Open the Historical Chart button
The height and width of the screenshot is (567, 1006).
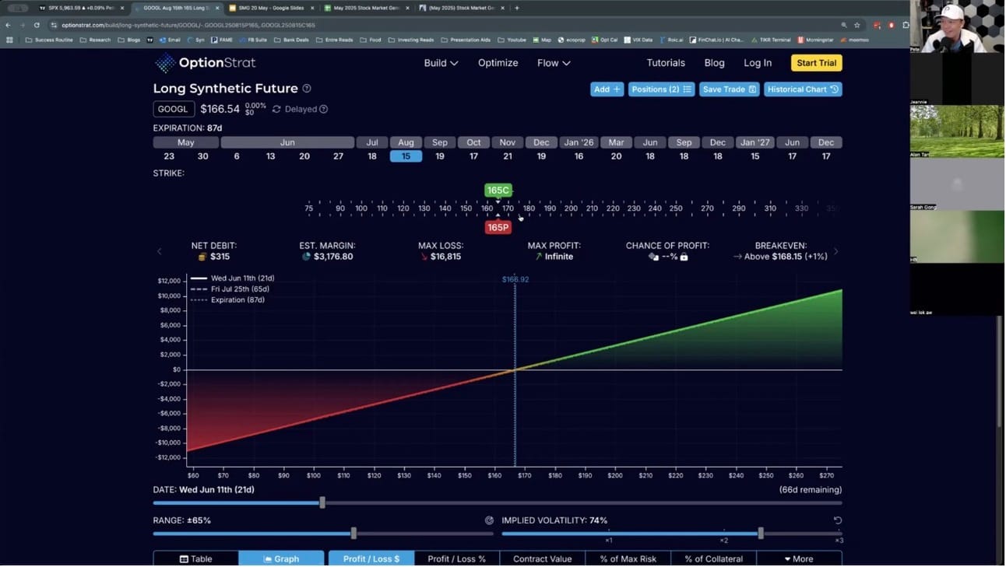803,89
